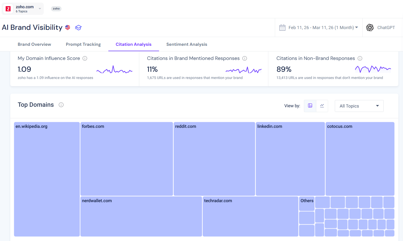Click the en.wikipedia.org treemap block
The image size is (403, 241).
pyautogui.click(x=47, y=179)
